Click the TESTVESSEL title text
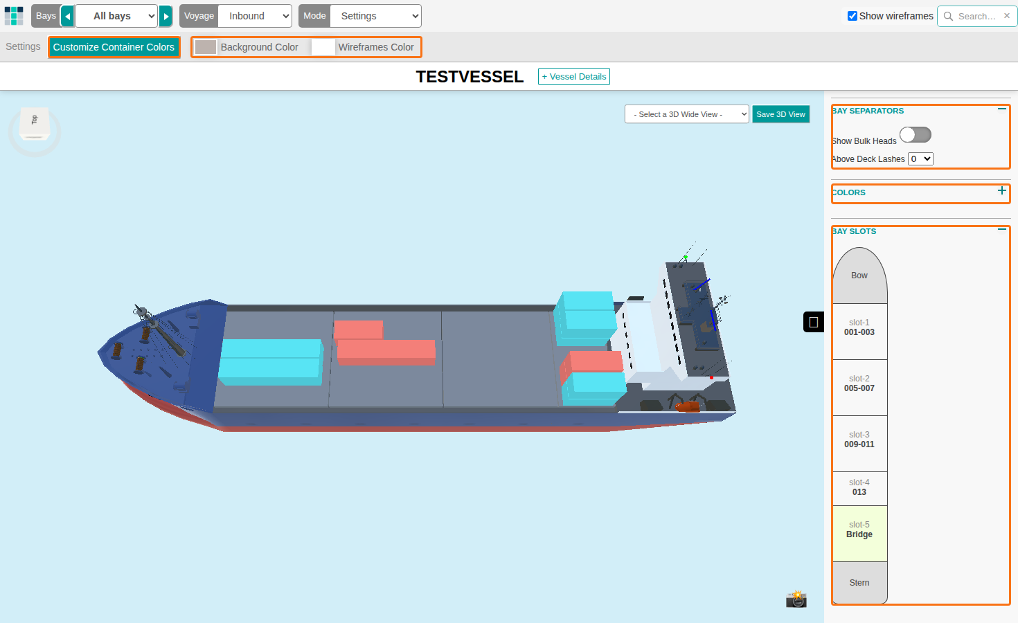Viewport: 1018px width, 623px height. (470, 77)
